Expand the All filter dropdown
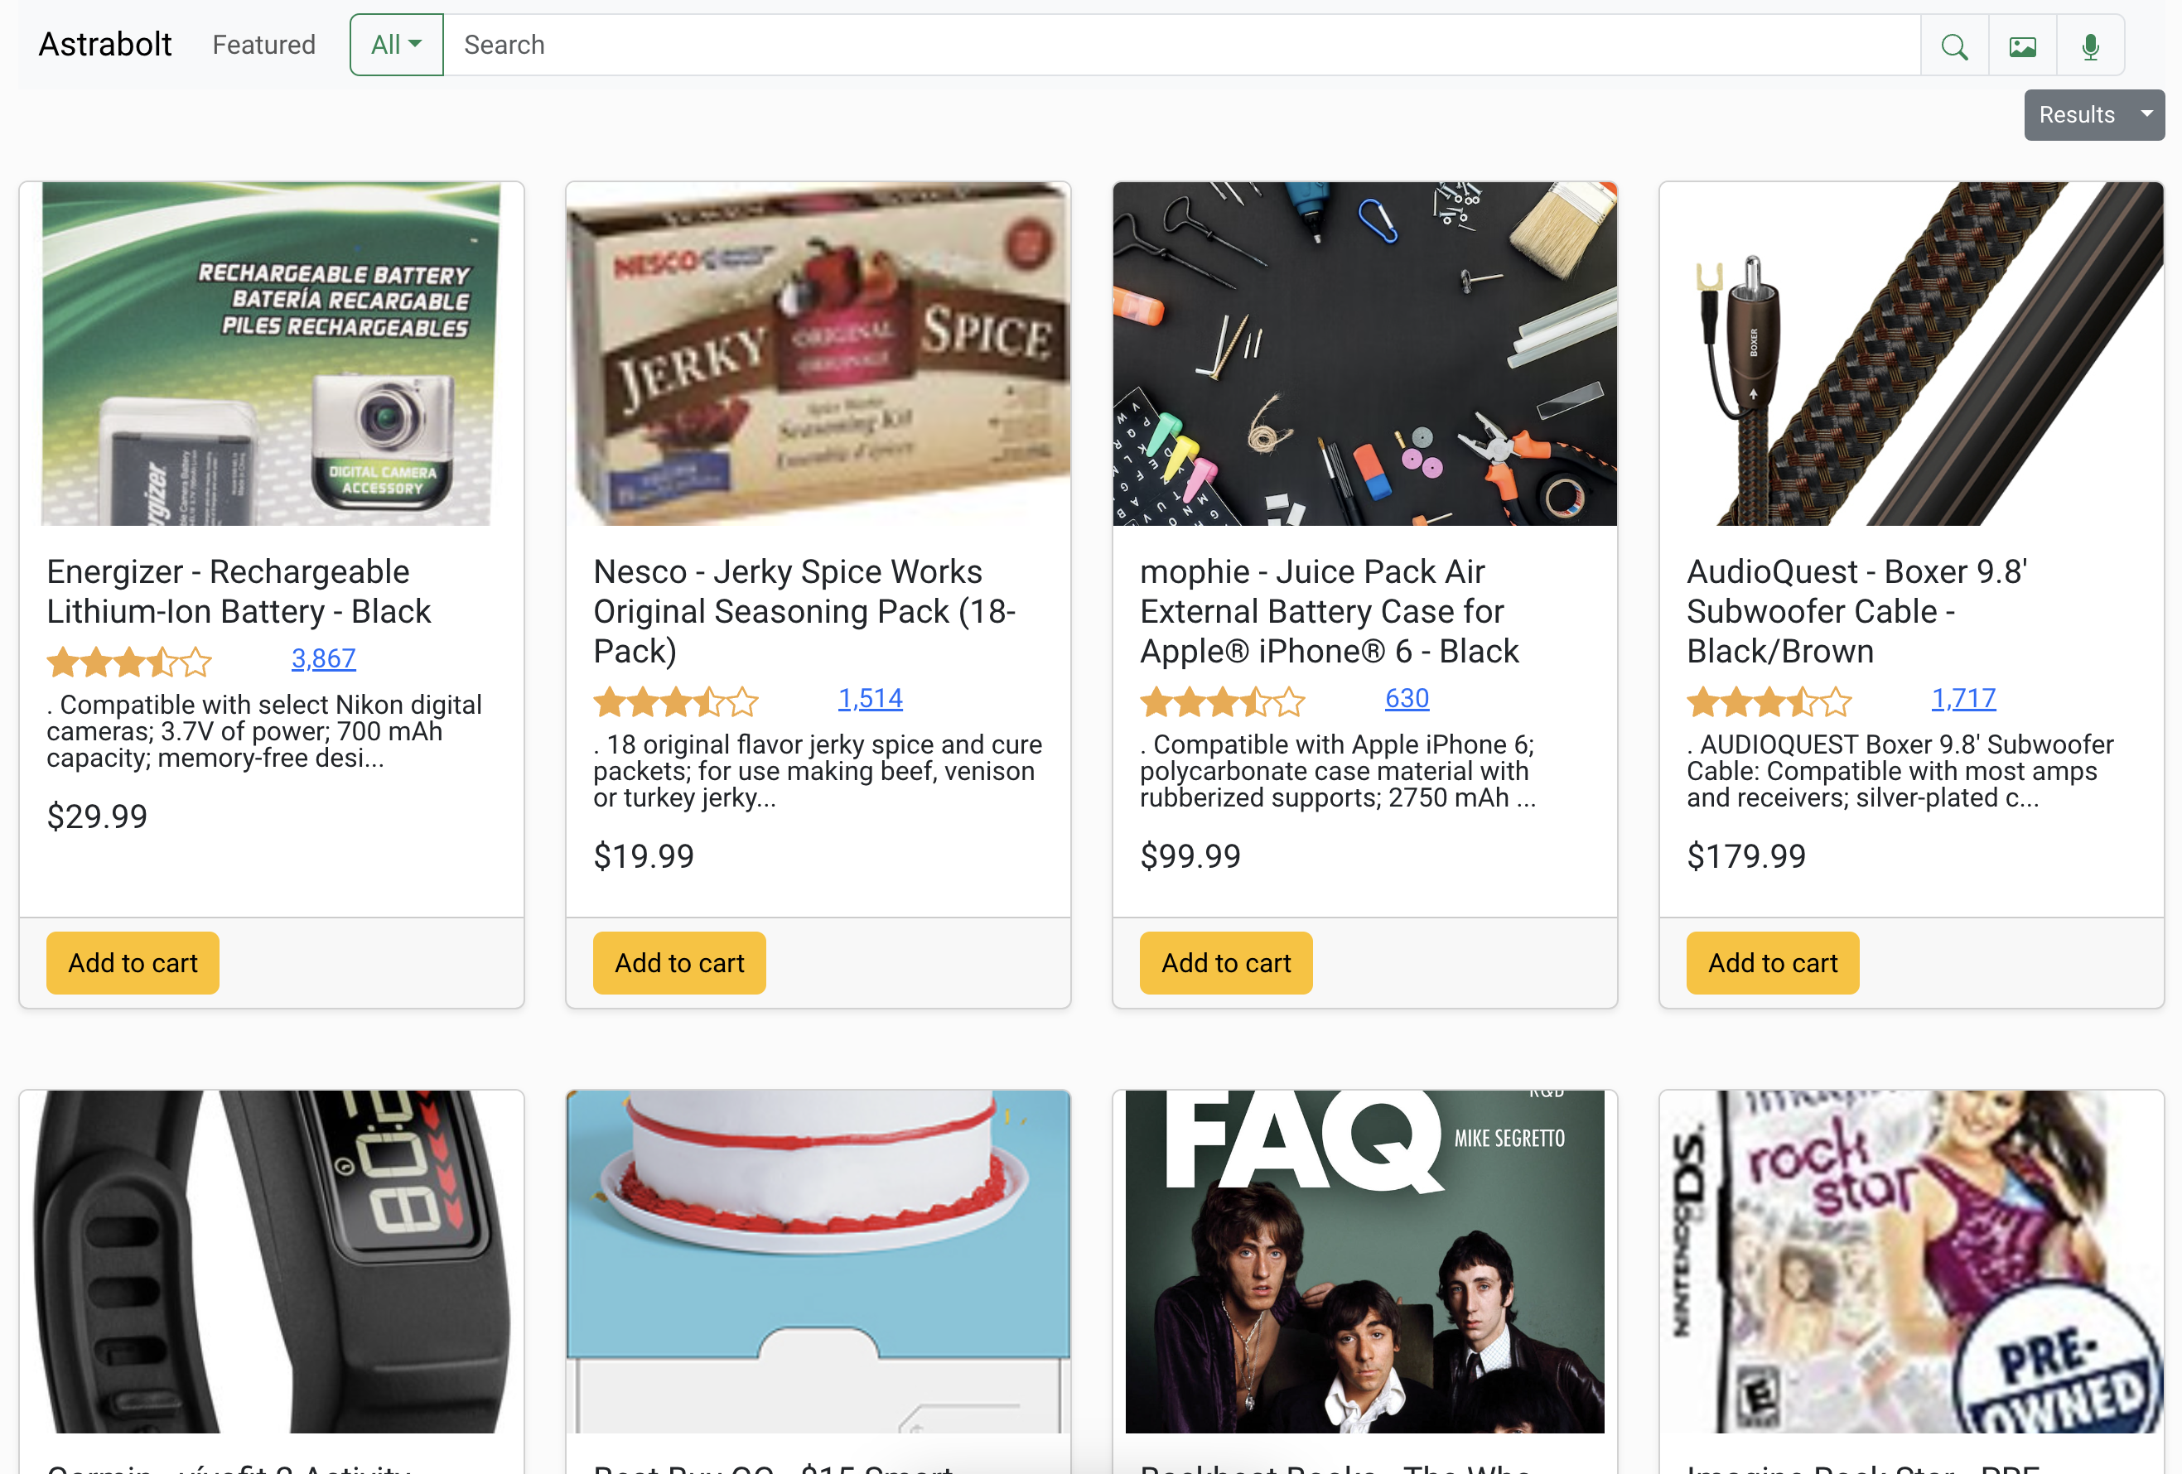This screenshot has width=2182, height=1474. tap(395, 45)
